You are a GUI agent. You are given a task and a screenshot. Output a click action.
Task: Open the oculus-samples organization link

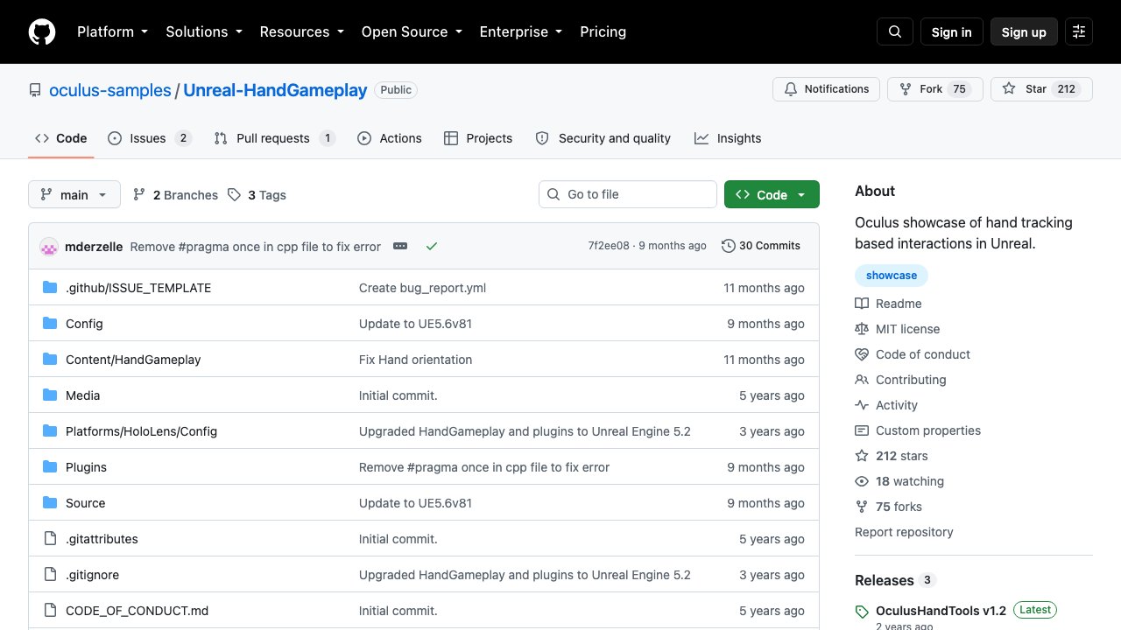pos(110,90)
